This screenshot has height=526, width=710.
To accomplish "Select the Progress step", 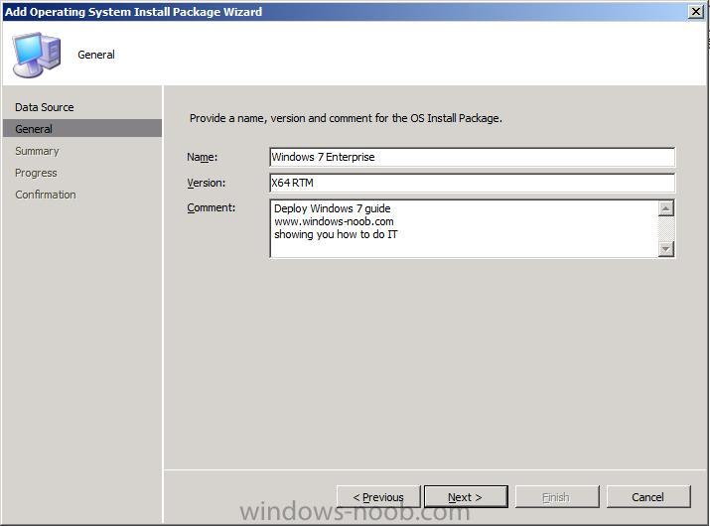I will click(x=36, y=173).
